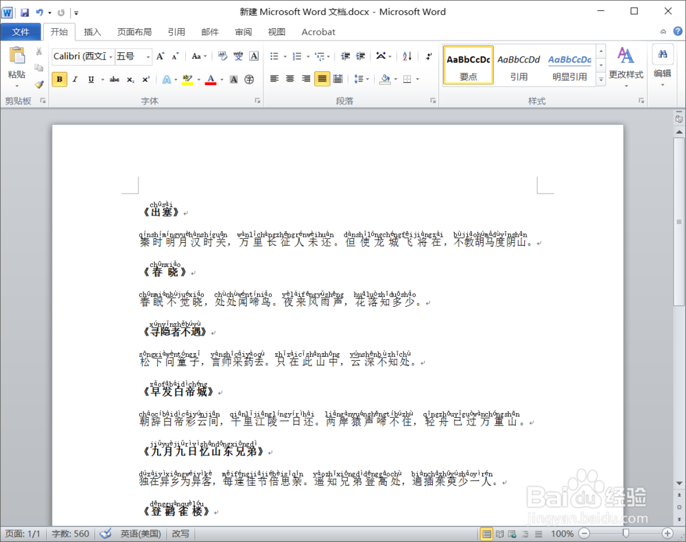
Task: Switch to the 审阅 Review tab
Action: click(x=244, y=32)
